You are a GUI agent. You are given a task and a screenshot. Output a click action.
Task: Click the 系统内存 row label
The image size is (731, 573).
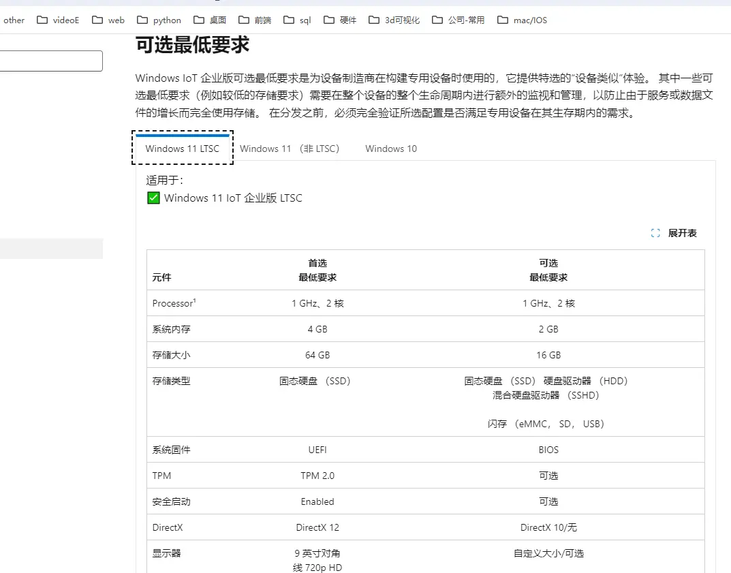[x=171, y=329]
